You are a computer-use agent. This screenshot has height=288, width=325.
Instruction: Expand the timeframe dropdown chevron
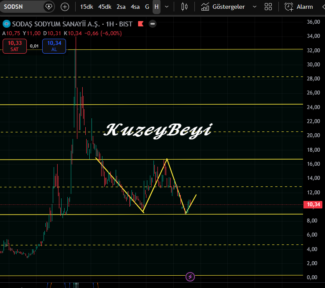(x=167, y=7)
